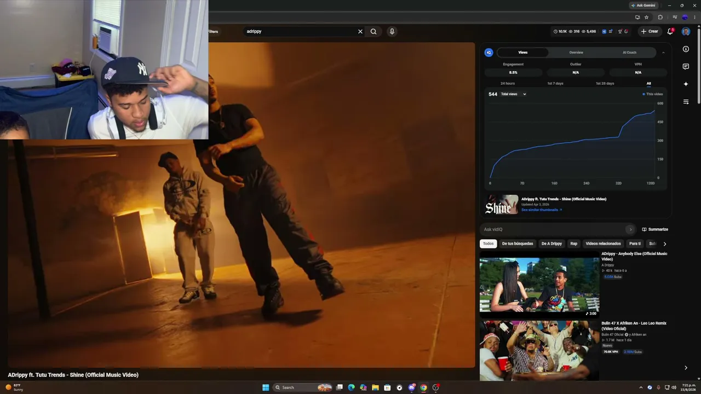Select the All time range
The image size is (701, 394).
click(648, 84)
